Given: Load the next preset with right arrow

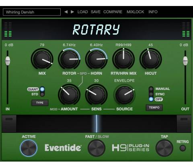Looking at the screenshot, I should (72, 12).
